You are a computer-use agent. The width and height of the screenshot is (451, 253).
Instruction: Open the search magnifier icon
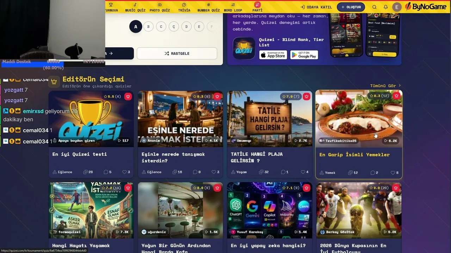374,7
